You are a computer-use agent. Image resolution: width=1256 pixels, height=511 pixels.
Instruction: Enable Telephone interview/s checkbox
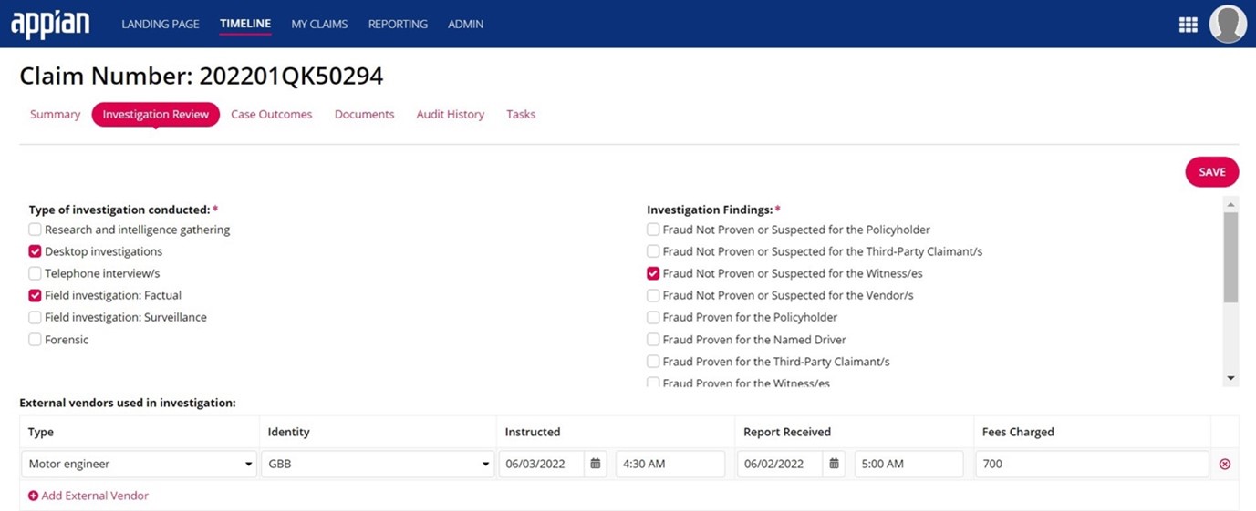coord(35,273)
